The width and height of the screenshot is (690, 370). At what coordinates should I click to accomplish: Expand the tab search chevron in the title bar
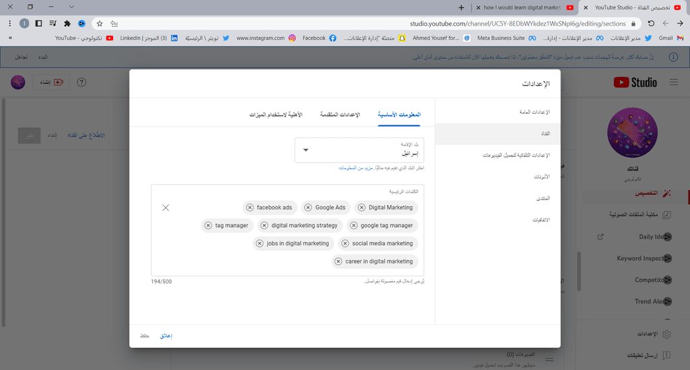coord(71,7)
